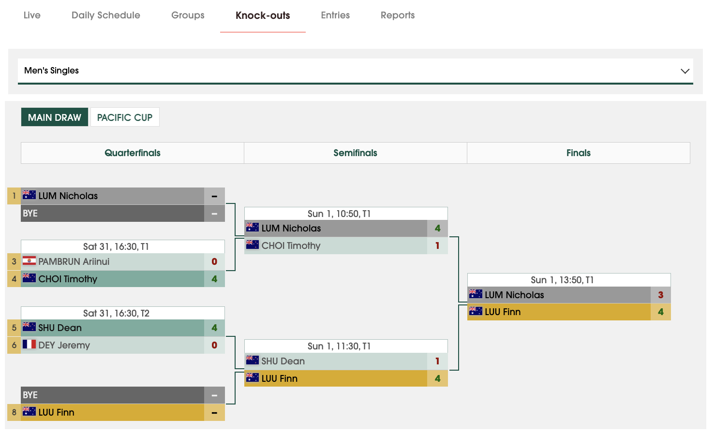Click seed 5 badge beside SHU Dean
This screenshot has height=433, width=715.
(x=14, y=328)
